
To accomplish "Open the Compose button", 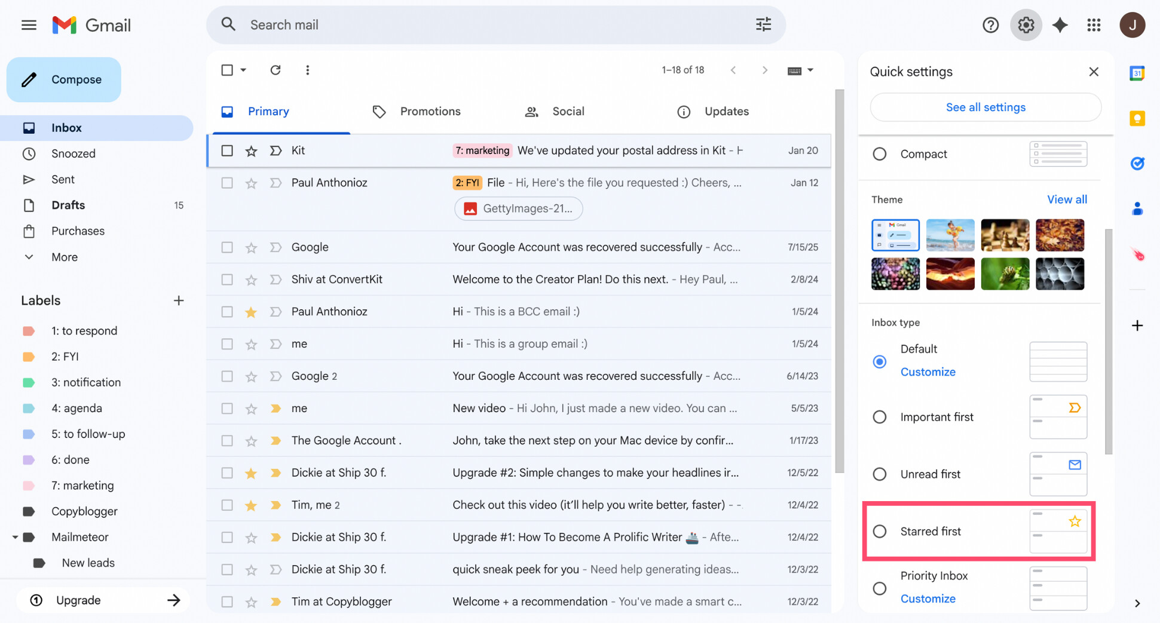I will [x=63, y=79].
